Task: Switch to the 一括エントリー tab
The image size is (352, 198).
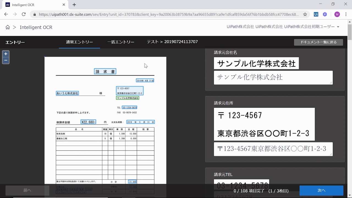Action: click(121, 42)
